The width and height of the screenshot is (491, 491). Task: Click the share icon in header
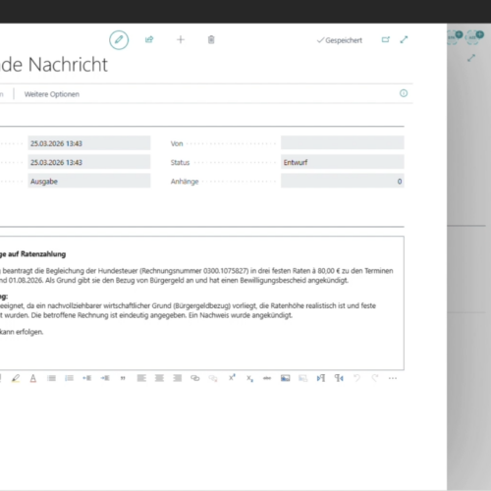(x=149, y=40)
